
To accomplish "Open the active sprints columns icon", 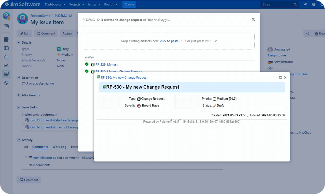I will pyautogui.click(x=6, y=48).
